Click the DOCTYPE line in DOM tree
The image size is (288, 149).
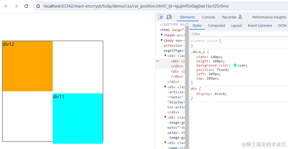[x=172, y=25]
